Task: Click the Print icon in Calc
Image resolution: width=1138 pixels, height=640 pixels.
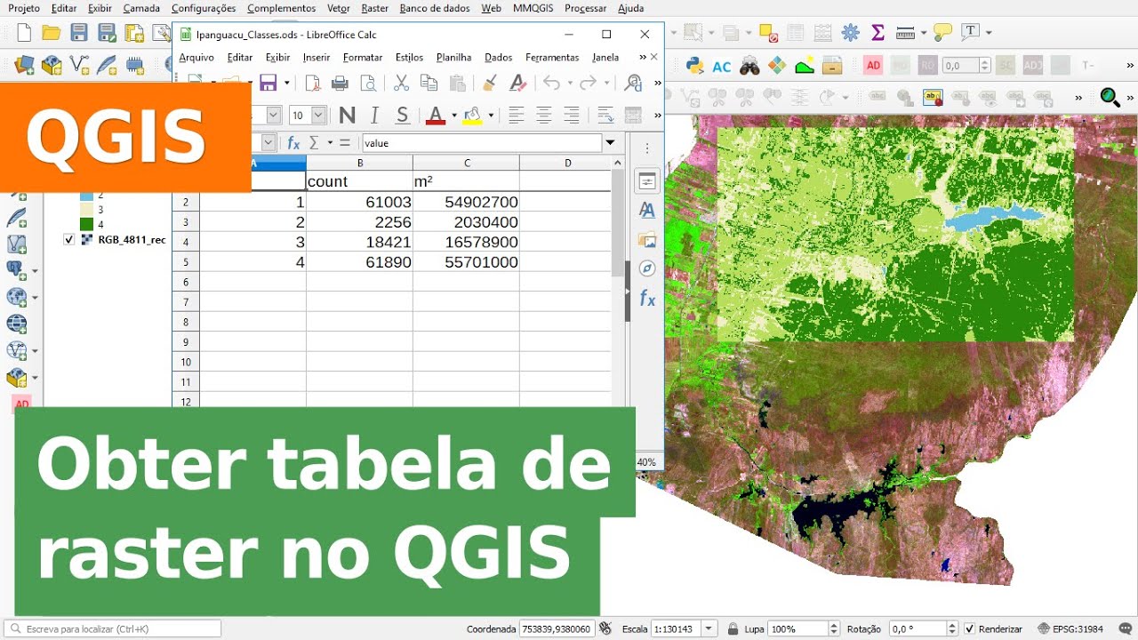Action: point(340,83)
